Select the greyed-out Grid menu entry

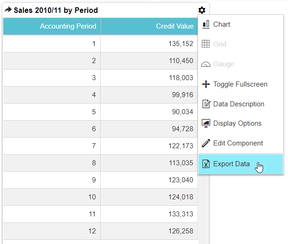pyautogui.click(x=240, y=44)
